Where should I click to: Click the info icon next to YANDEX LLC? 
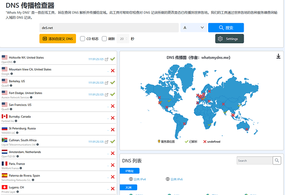click(x=17, y=133)
